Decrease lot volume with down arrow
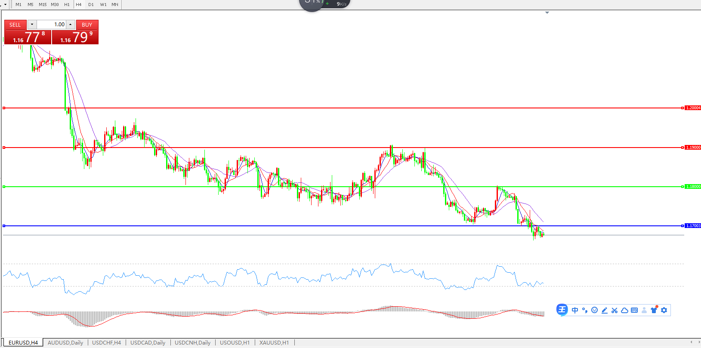Image resolution: width=701 pixels, height=348 pixels. click(32, 25)
